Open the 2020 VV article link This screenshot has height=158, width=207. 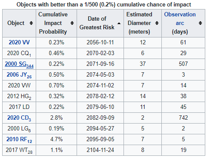(19, 42)
